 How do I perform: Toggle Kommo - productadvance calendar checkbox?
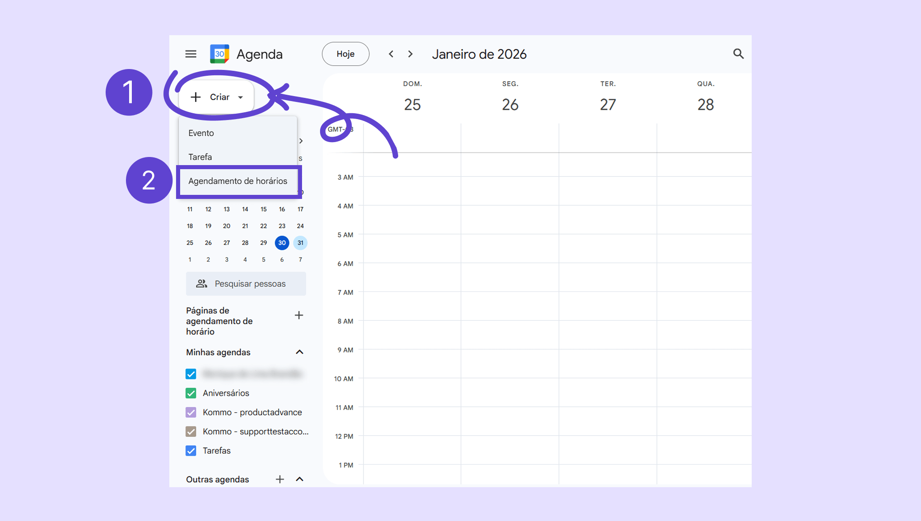(x=191, y=412)
